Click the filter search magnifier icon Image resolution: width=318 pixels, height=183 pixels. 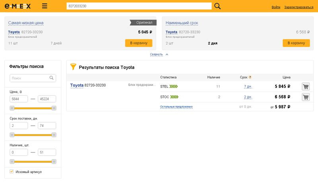pos(52,78)
